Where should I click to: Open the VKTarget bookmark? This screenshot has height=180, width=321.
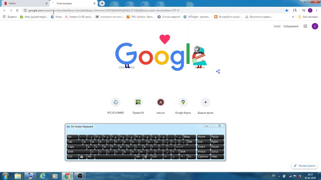tap(197, 17)
